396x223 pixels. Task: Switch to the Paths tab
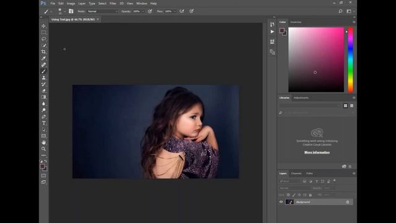[x=309, y=173]
